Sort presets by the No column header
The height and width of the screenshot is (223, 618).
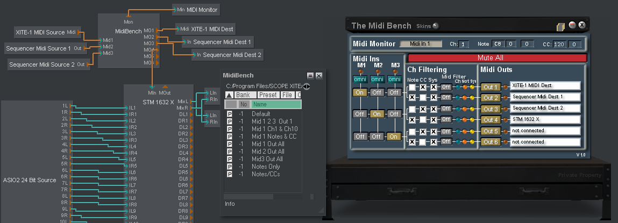coord(244,104)
